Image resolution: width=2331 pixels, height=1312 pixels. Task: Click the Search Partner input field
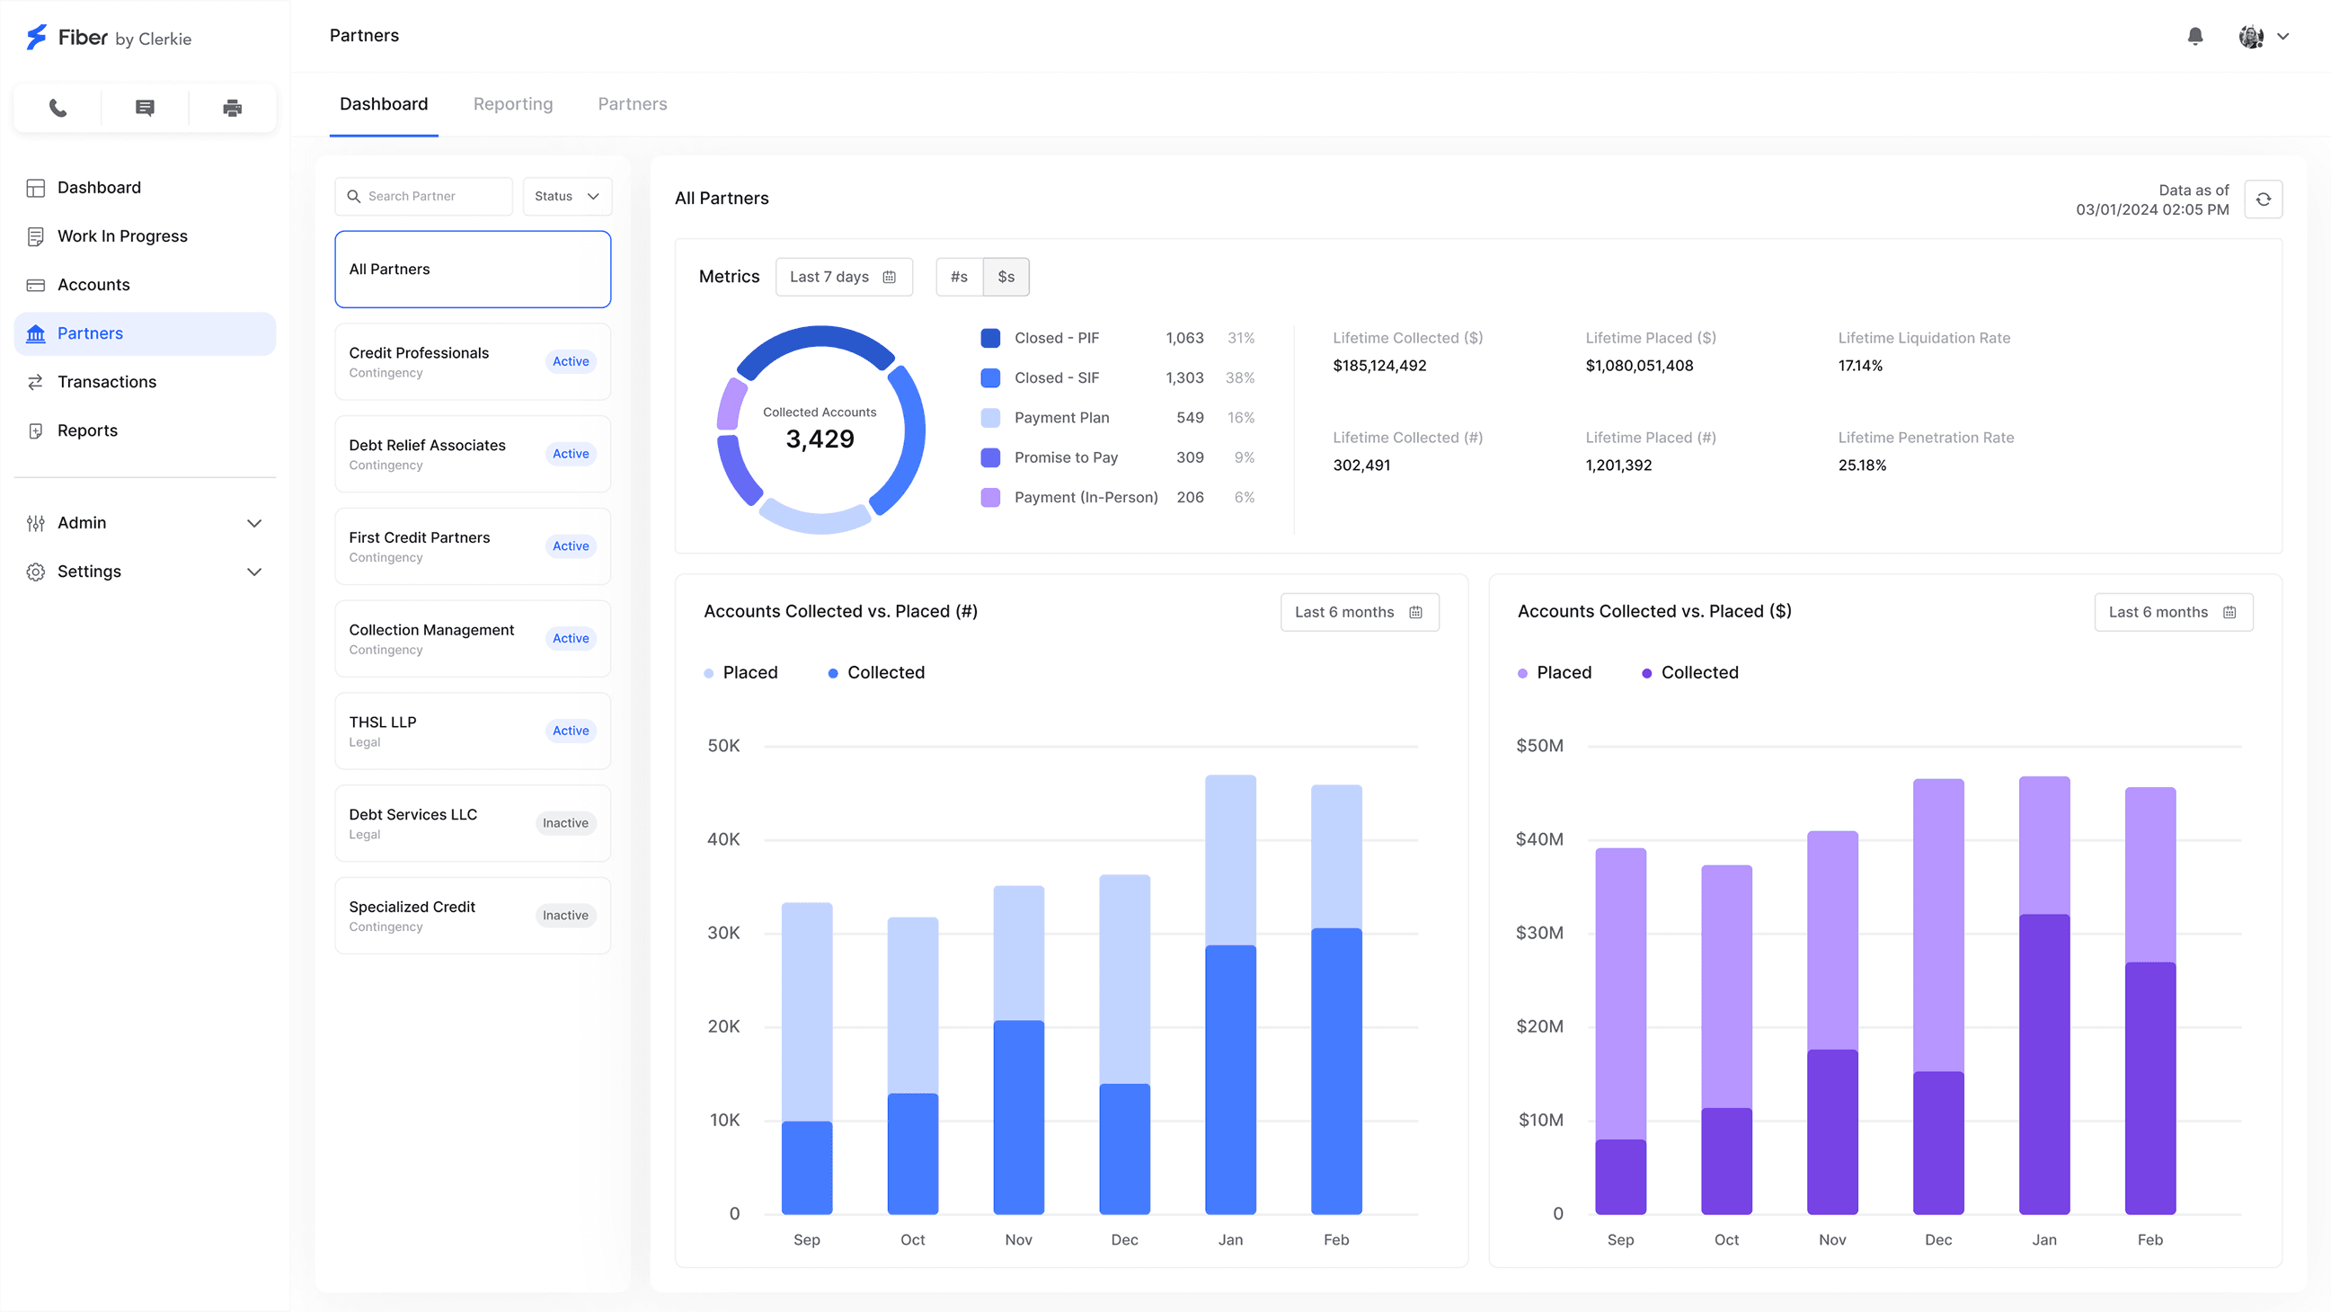434,196
